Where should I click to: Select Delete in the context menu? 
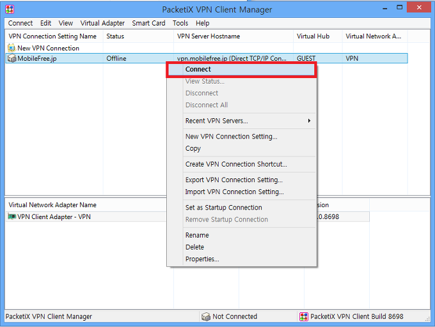click(242, 247)
